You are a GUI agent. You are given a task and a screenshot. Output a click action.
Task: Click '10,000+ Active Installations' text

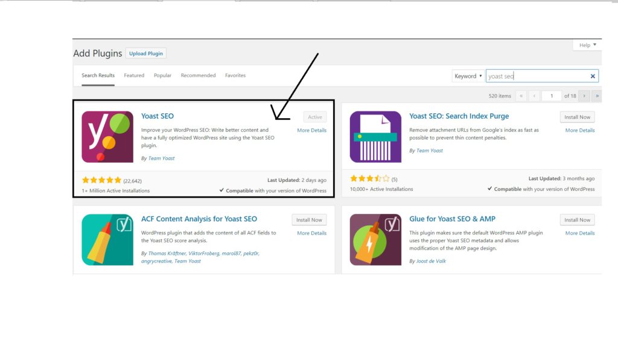[381, 189]
